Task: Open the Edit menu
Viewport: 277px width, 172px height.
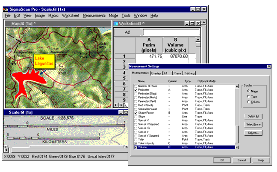Action: 17,16
